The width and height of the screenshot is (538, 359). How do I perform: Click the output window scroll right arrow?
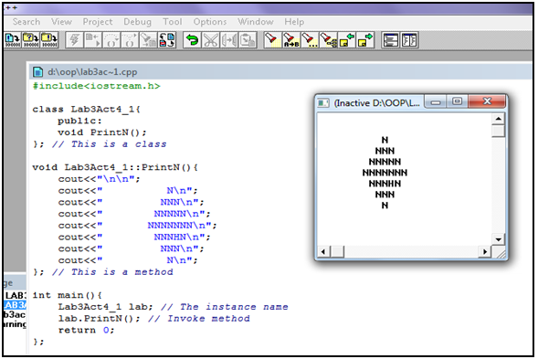tap(485, 251)
